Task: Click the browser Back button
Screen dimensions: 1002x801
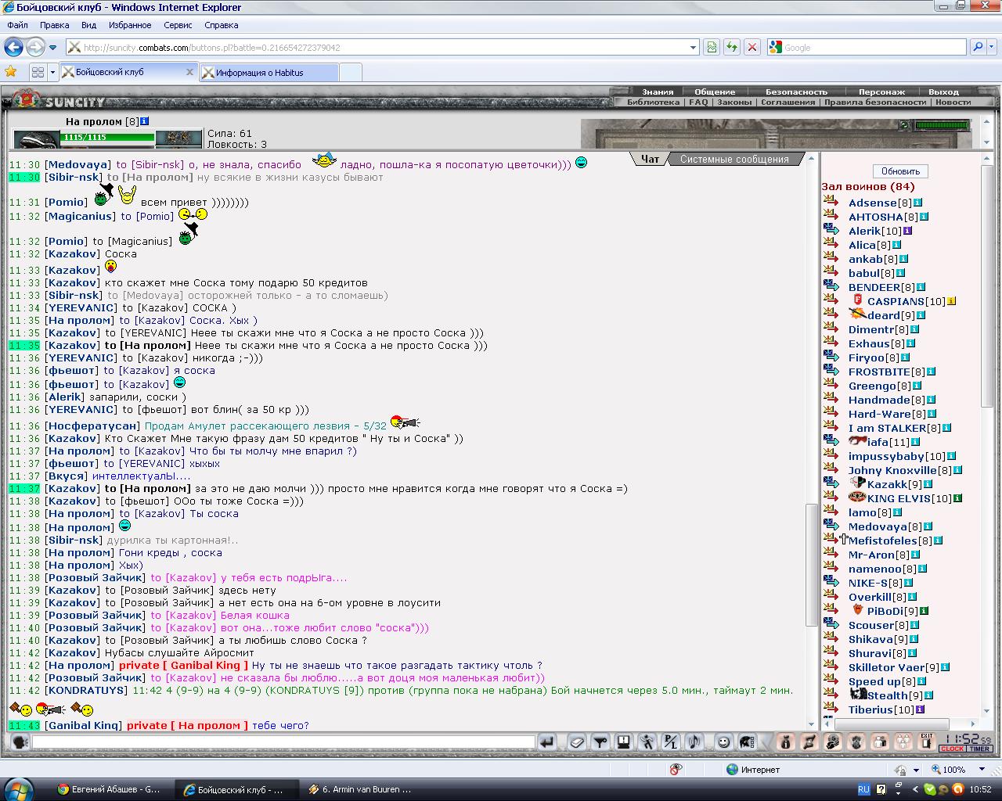Action: coord(13,48)
